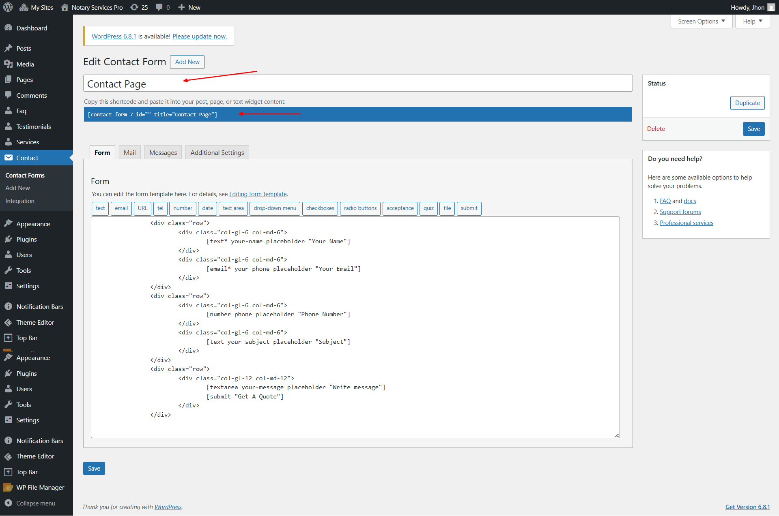
Task: Switch to the Form tab
Action: click(x=102, y=152)
